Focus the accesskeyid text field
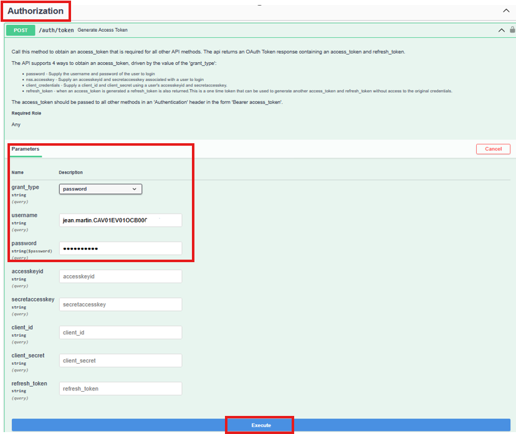This screenshot has height=434, width=516. pyautogui.click(x=120, y=276)
